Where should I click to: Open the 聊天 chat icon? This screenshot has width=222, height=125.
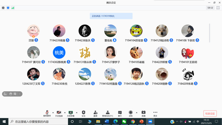tap(120, 114)
